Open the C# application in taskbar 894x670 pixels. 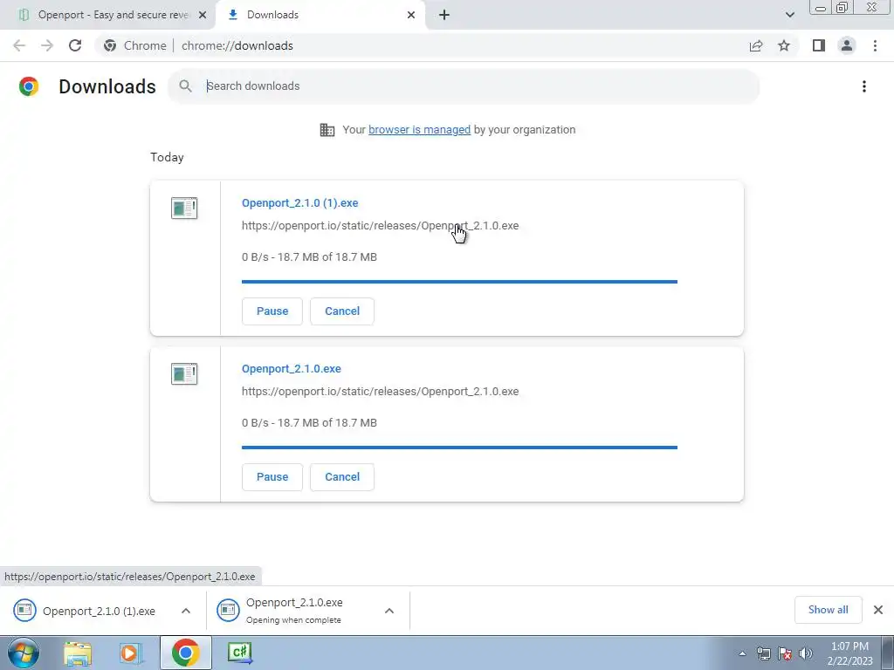point(239,653)
